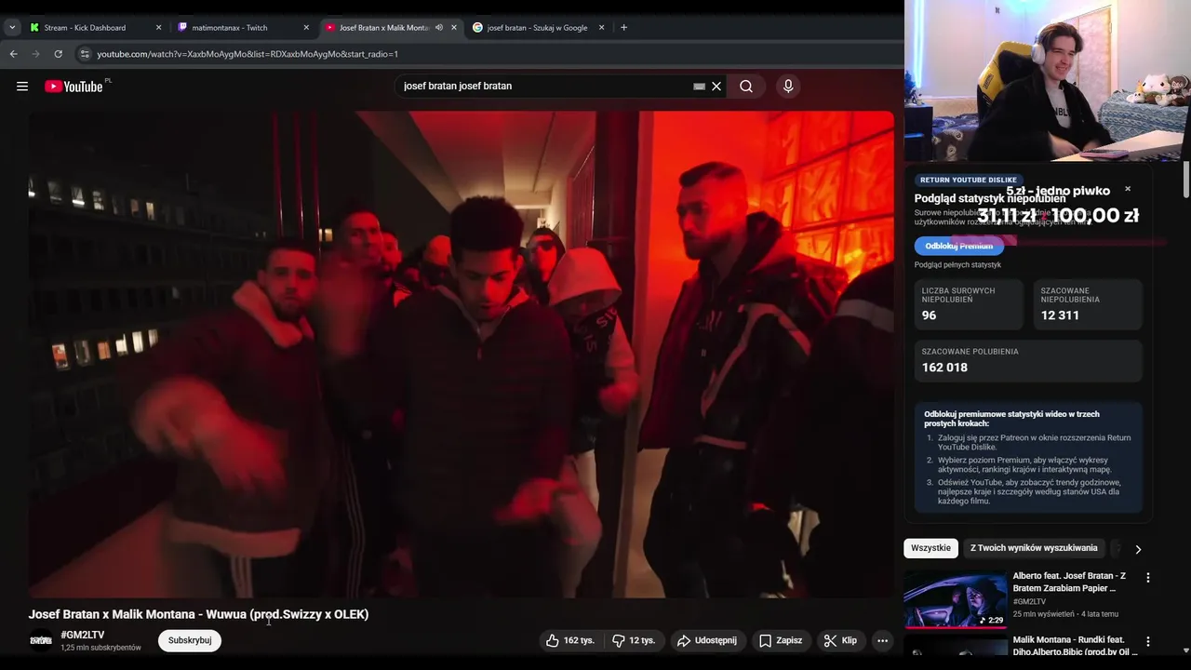The image size is (1191, 670).
Task: Reload the page with refresh icon
Action: tap(58, 54)
